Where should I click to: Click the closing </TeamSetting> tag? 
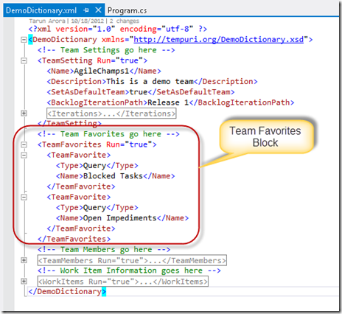tap(69, 123)
